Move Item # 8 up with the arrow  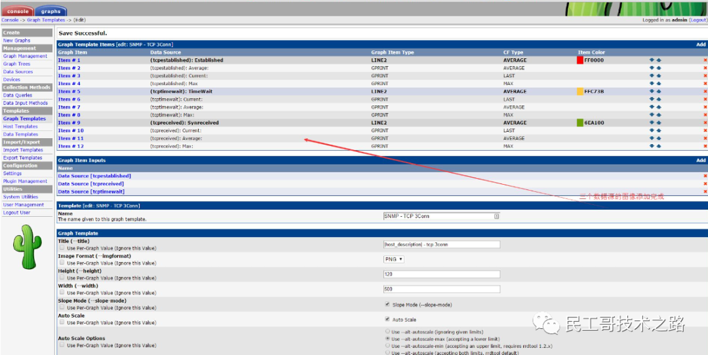[x=658, y=115]
